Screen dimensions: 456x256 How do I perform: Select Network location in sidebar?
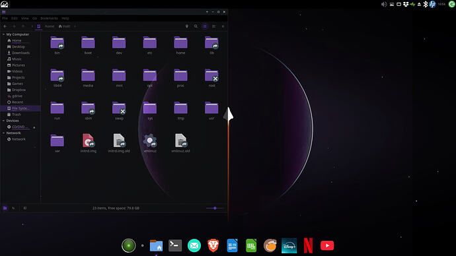pos(19,139)
